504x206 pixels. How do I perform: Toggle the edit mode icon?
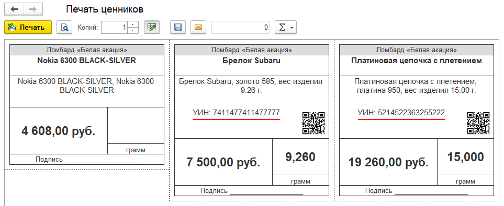pyautogui.click(x=152, y=28)
